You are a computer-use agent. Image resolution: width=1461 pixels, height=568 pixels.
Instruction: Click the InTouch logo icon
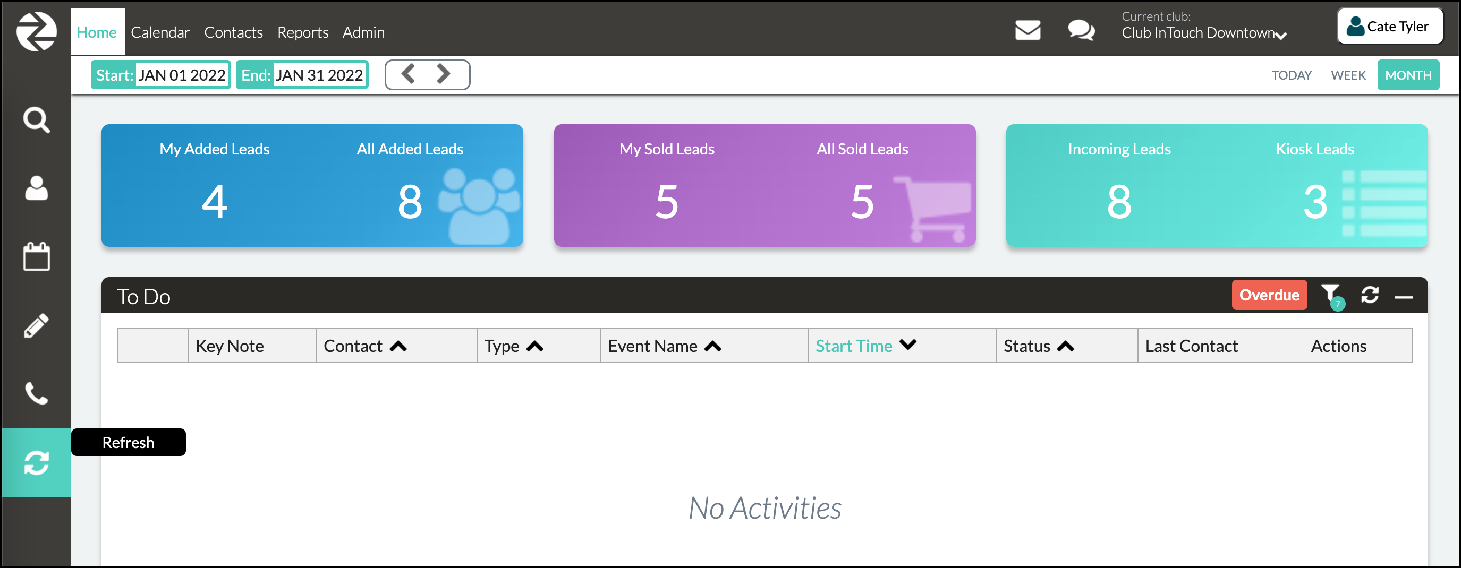point(36,32)
